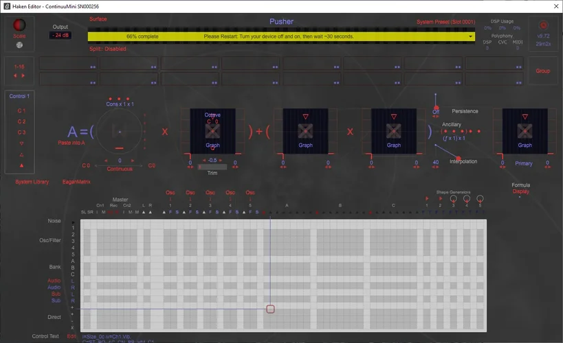
Task: Click the Primary label under the last graph
Action: (x=524, y=163)
